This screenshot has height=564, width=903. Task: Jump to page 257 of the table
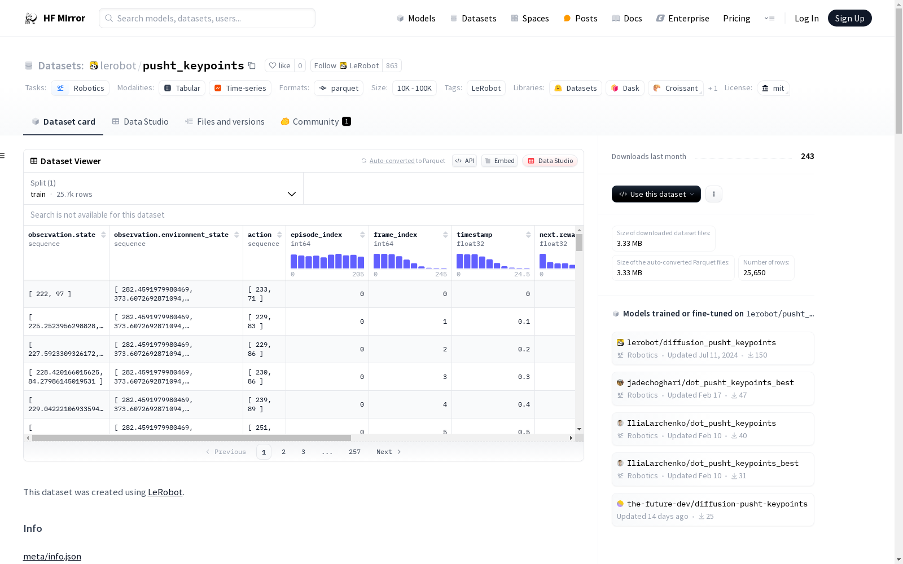354,452
